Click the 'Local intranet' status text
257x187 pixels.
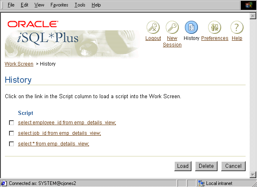click(219, 183)
